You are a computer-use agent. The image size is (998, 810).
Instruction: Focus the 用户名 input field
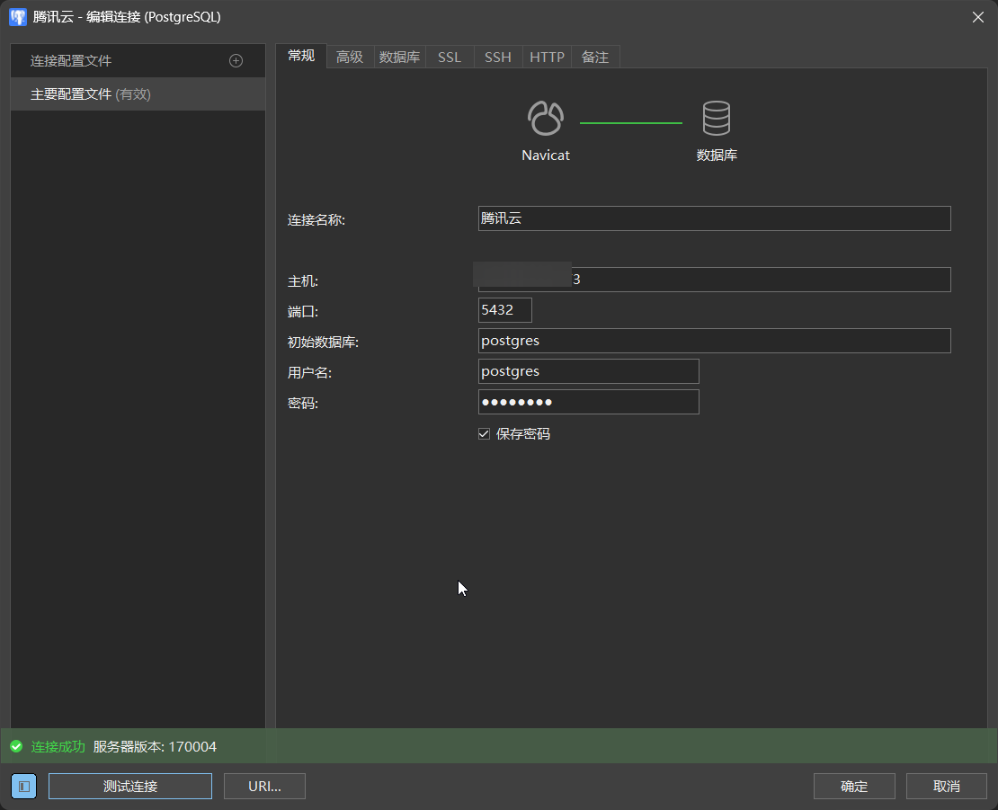click(589, 371)
